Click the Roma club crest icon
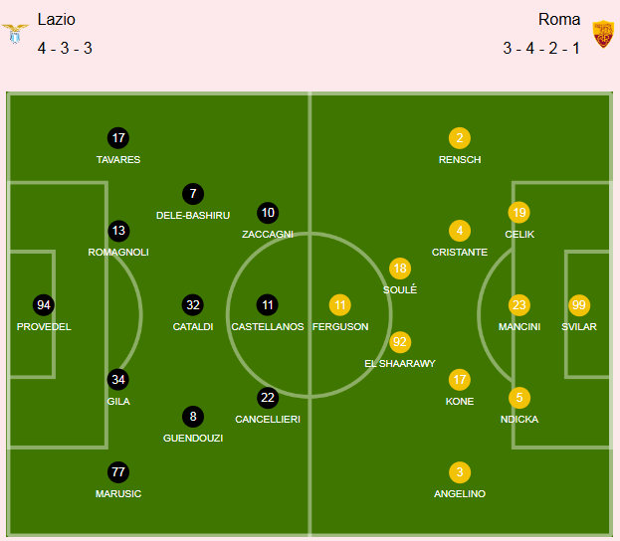This screenshot has width=620, height=541. 603,34
